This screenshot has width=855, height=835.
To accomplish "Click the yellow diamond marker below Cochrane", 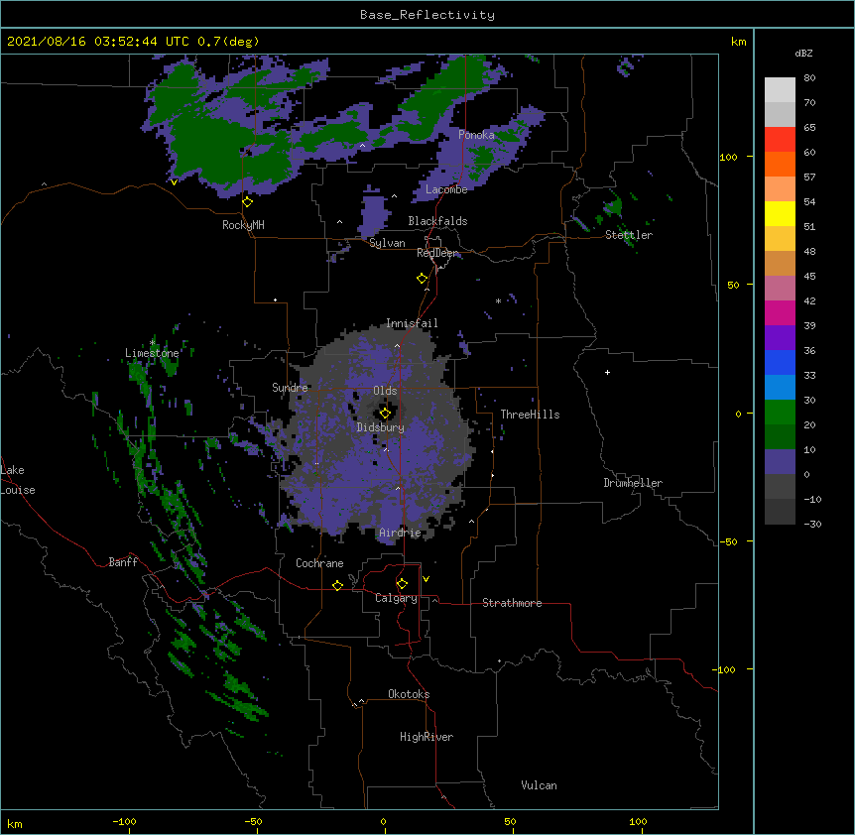I will tap(337, 585).
